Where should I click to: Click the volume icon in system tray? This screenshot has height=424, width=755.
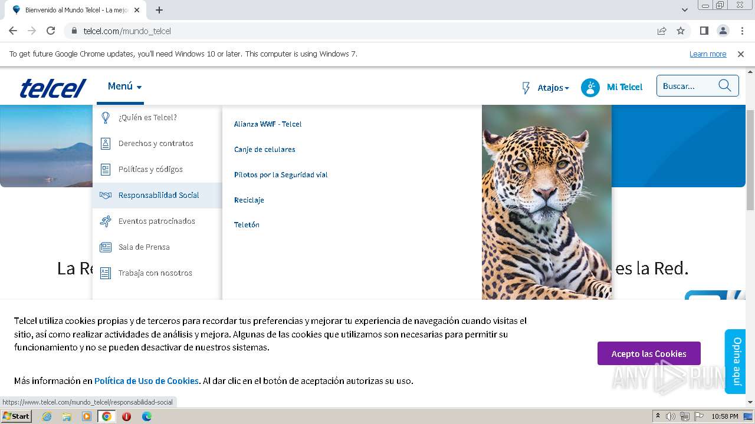coord(671,416)
